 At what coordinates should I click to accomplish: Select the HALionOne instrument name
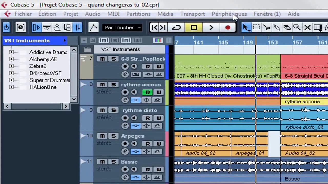43,87
